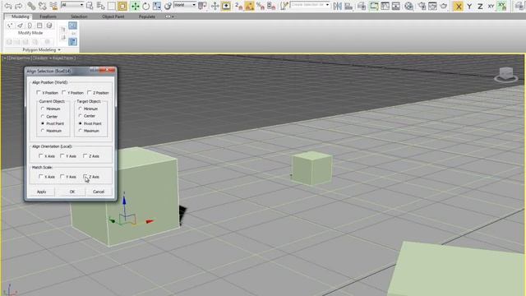The image size is (526, 296).
Task: Click Cancel in Align Selection dialog
Action: tap(99, 192)
